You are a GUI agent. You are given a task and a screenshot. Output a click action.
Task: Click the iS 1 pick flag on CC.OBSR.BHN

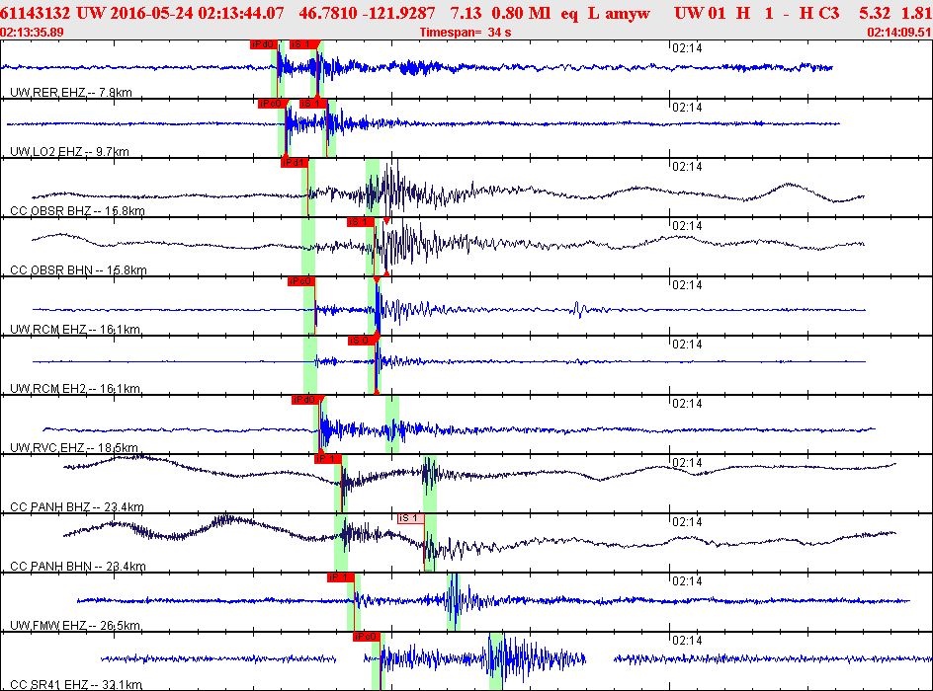pos(358,222)
